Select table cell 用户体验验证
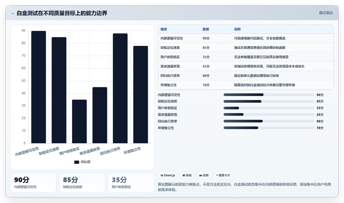This screenshot has height=203, width=344. (170, 57)
